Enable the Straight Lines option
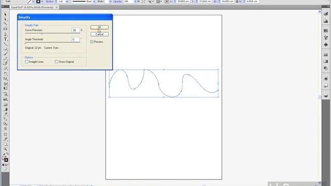331x186 pixels. coord(26,62)
